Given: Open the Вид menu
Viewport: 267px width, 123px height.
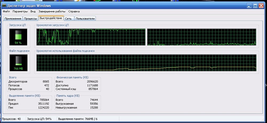Looking at the screenshot, I should coord(33,11).
